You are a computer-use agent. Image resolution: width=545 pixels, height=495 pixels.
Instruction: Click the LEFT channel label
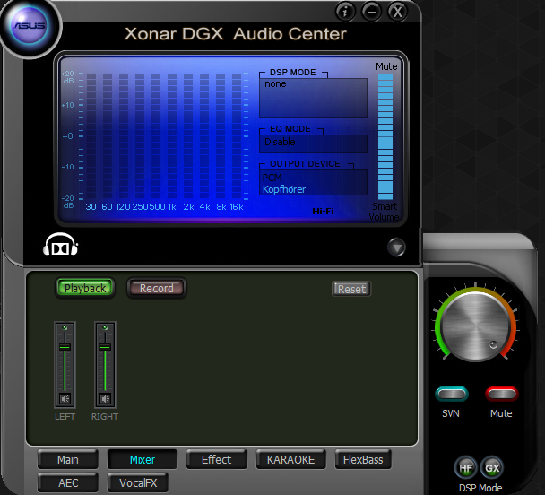click(65, 416)
